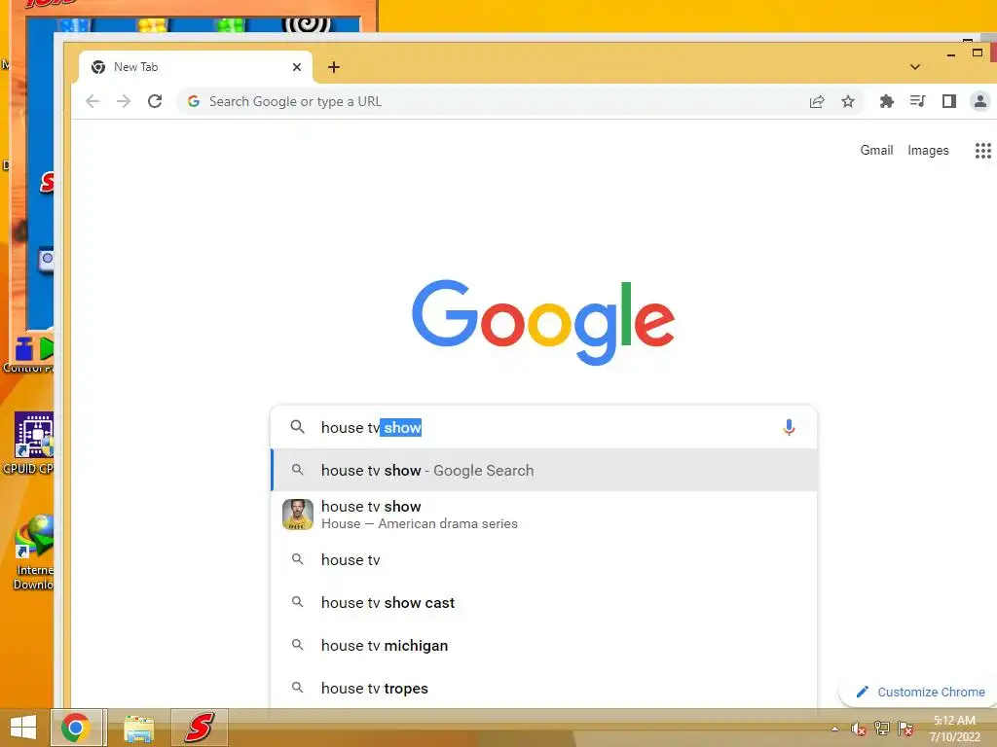Open the Windows Start button

[23, 728]
